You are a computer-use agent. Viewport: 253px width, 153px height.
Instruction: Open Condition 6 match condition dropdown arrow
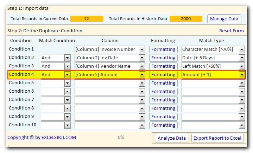click(68, 92)
